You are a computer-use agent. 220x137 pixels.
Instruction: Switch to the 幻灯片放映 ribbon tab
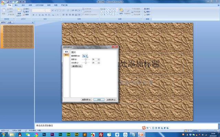(x=40, y=5)
